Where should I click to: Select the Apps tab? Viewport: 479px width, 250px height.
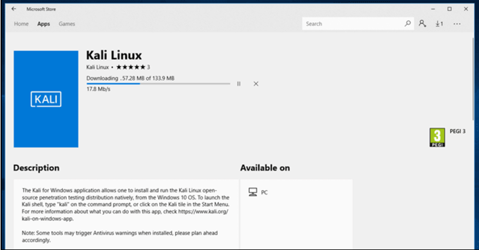[x=43, y=24]
